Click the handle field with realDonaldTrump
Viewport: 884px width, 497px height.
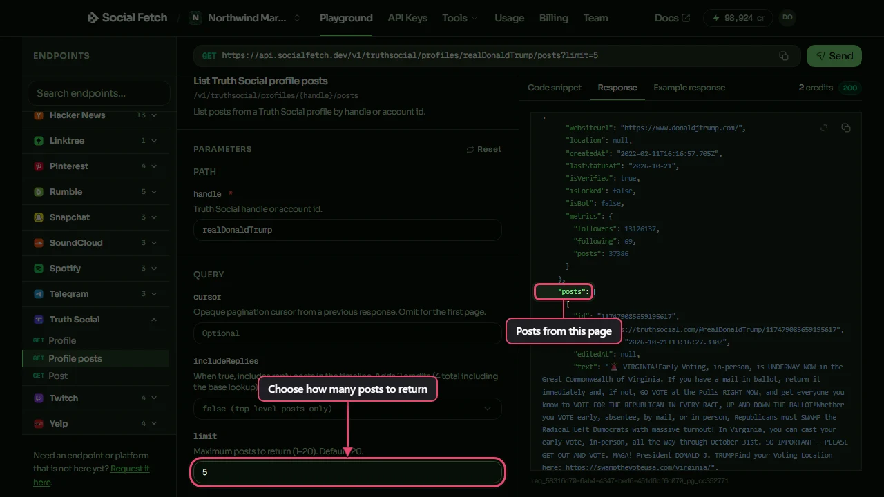click(x=347, y=230)
